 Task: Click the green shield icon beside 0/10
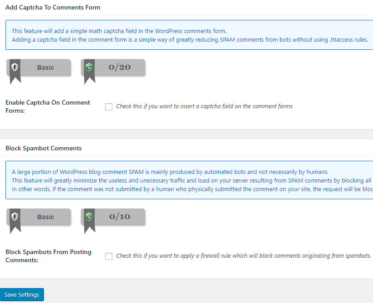pyautogui.click(x=89, y=217)
